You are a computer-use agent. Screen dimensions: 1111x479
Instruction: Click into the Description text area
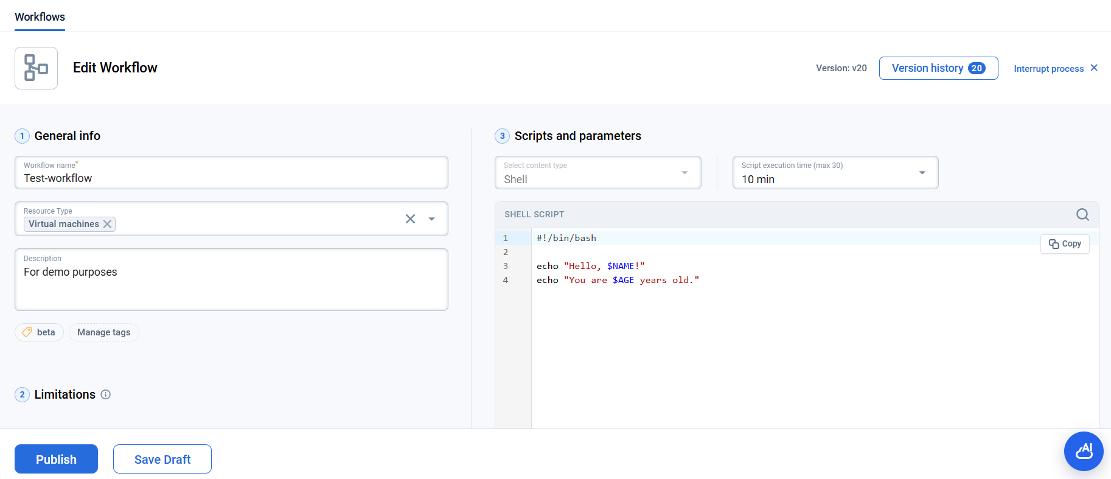231,280
